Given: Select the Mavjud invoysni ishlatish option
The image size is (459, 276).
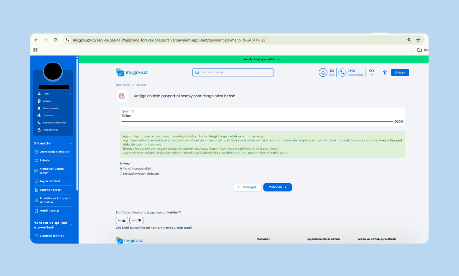Looking at the screenshot, I should pos(121,174).
